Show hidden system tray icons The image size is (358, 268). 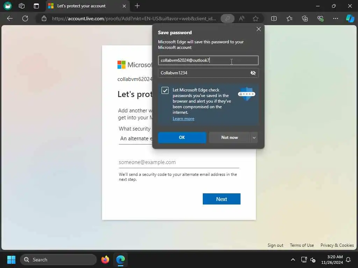pyautogui.click(x=293, y=260)
